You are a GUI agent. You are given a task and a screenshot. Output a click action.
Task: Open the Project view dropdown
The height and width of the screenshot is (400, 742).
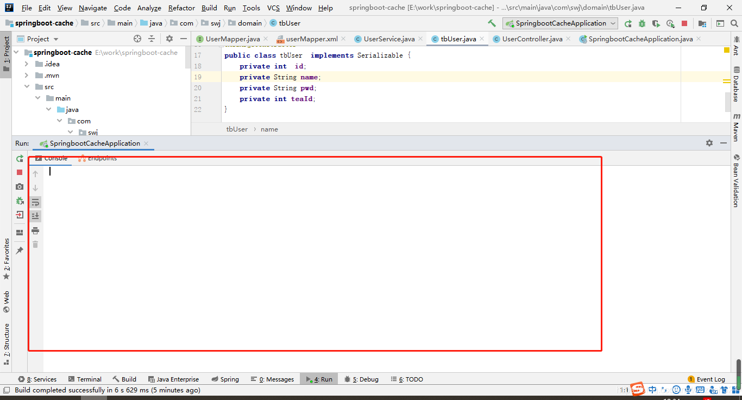click(x=37, y=39)
